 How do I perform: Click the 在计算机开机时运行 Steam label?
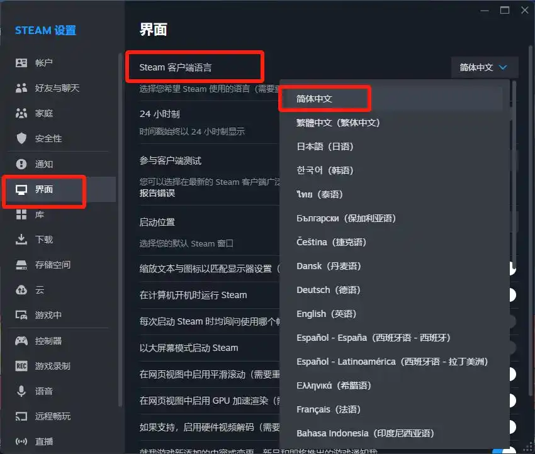193,295
